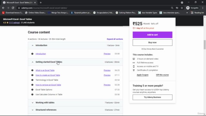Click the Excel Table Options row text
This screenshot has width=206, height=116.
click(44, 90)
